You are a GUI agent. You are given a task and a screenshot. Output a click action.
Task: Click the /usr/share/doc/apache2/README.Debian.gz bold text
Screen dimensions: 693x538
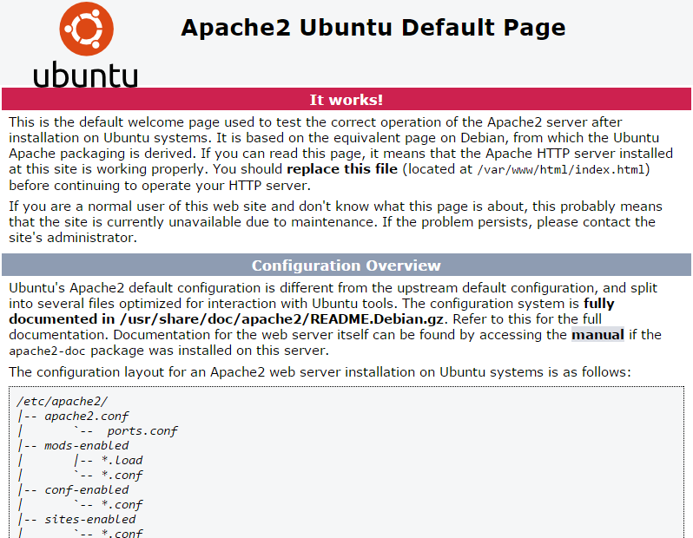[281, 319]
